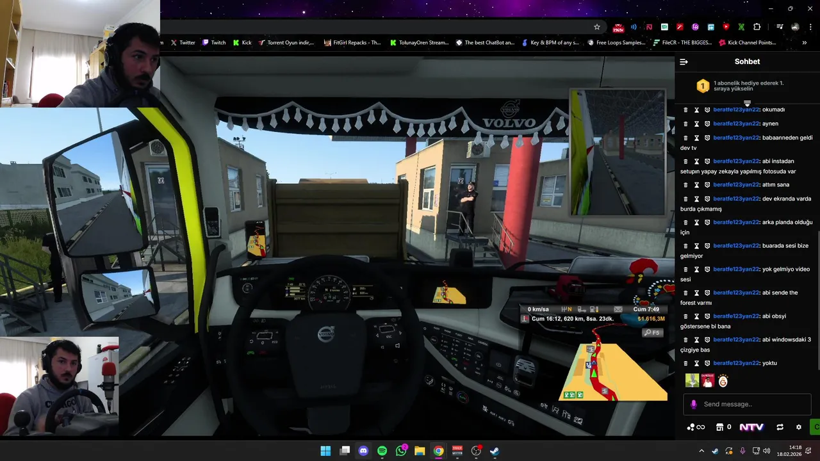This screenshot has height=461, width=820.
Task: Open the TolunayOren Stream bookmark
Action: 420,43
